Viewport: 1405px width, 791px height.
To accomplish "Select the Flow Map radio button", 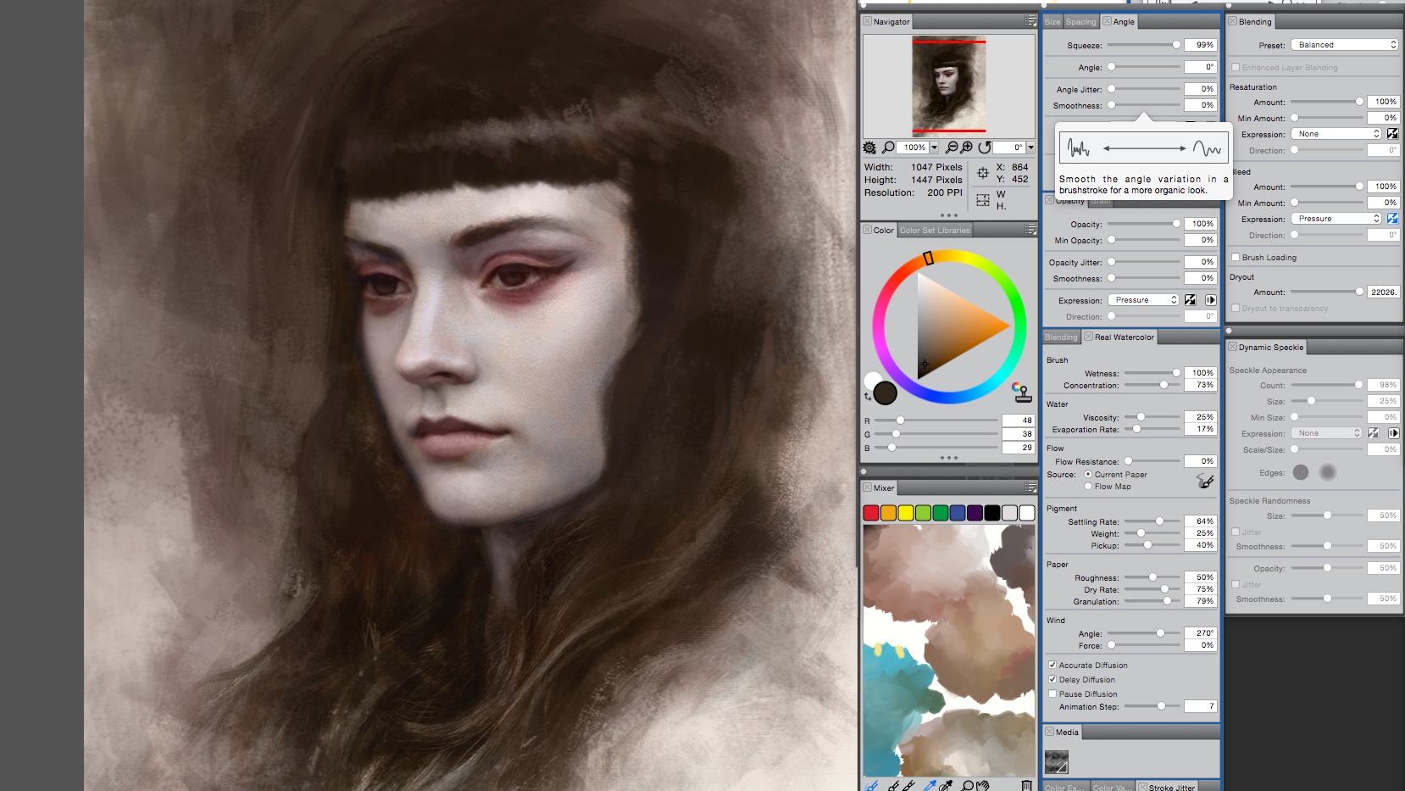I will pyautogui.click(x=1088, y=487).
